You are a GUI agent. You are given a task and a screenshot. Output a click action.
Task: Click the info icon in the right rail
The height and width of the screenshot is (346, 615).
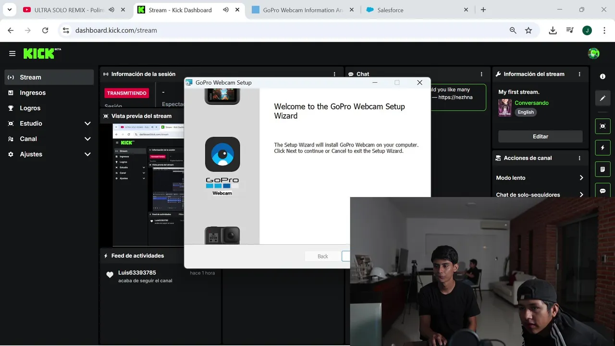tap(603, 76)
